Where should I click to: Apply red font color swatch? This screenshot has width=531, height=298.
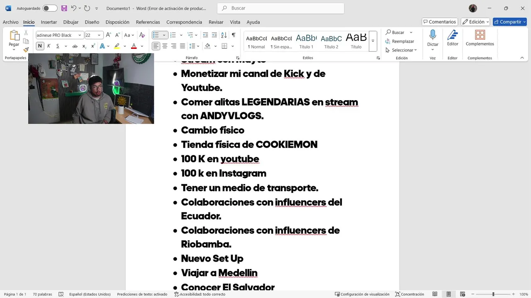point(134,46)
